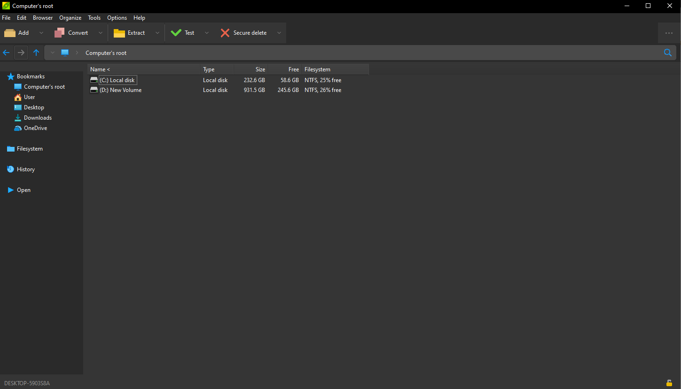Click Computer's root in the address bar

(106, 53)
